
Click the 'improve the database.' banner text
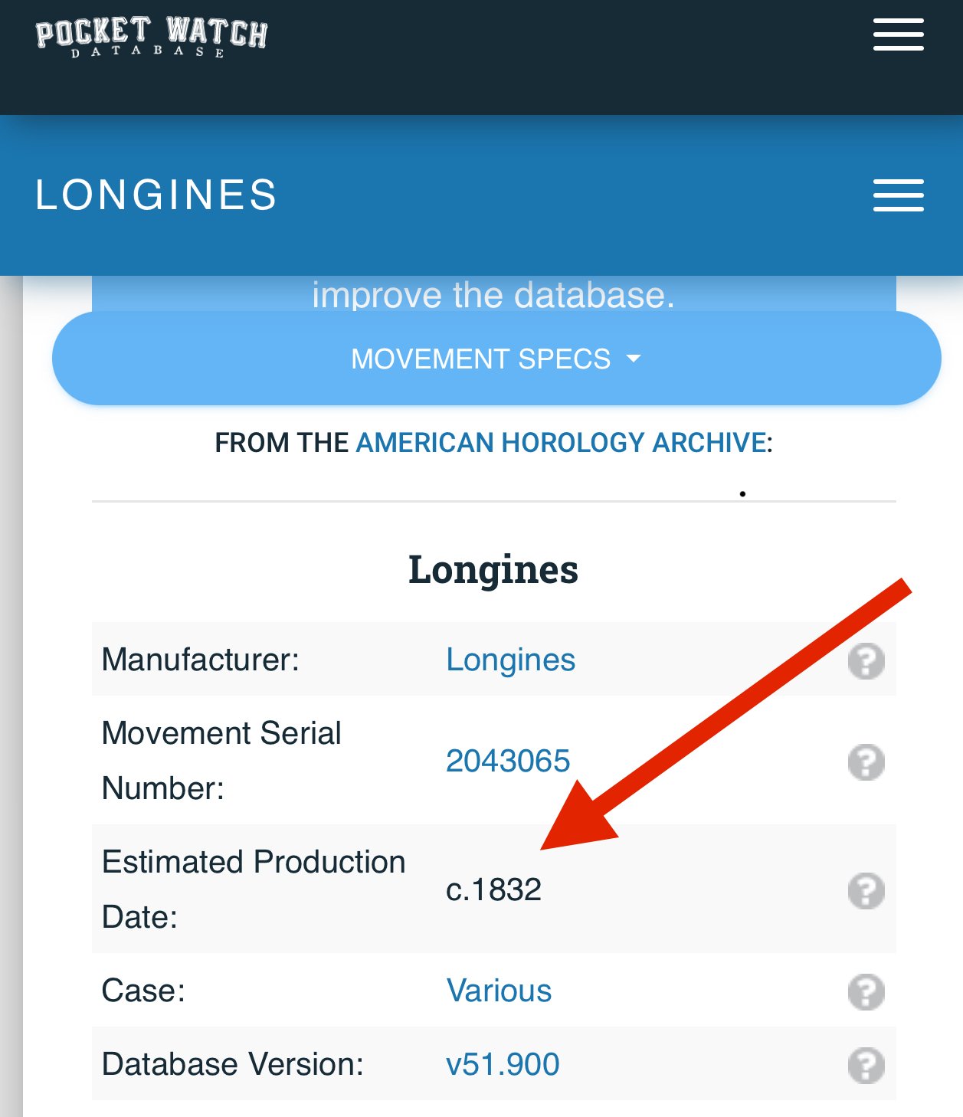(493, 295)
